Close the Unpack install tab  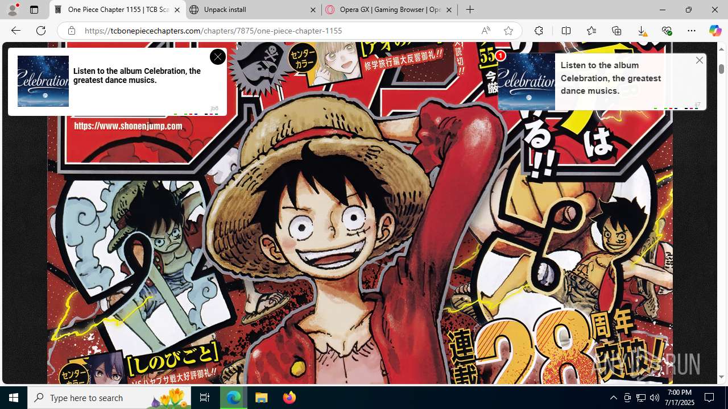coord(313,10)
